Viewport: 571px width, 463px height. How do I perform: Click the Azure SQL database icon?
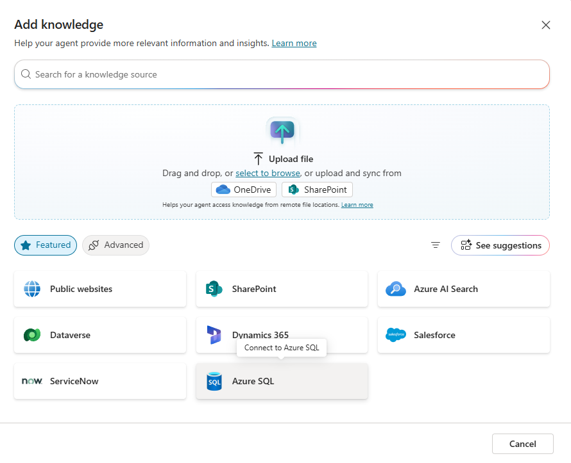pyautogui.click(x=214, y=381)
